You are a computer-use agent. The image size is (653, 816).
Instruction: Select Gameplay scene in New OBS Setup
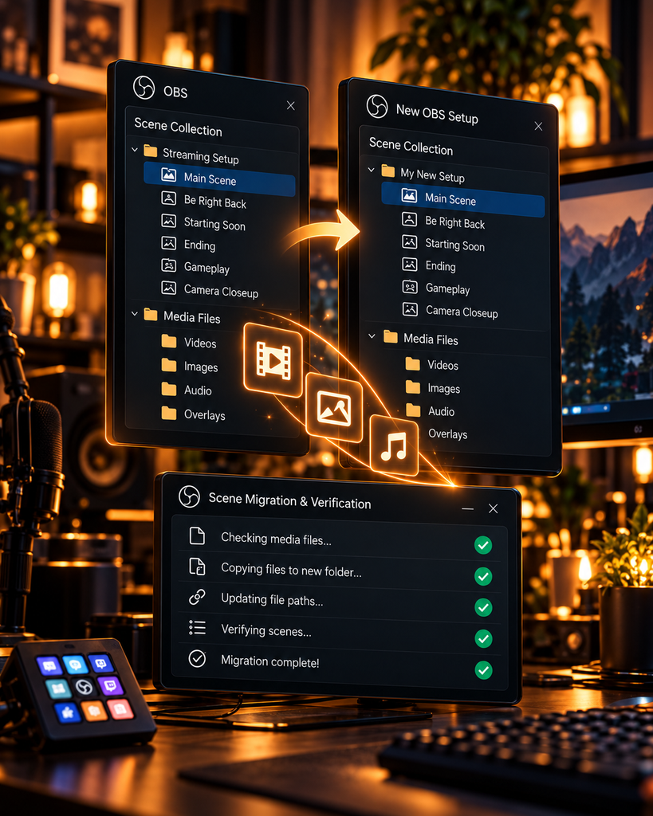[x=447, y=288]
